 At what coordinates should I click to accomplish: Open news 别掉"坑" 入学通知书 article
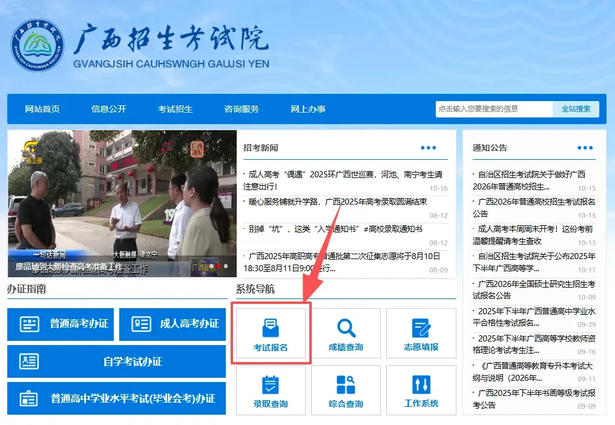tap(335, 229)
